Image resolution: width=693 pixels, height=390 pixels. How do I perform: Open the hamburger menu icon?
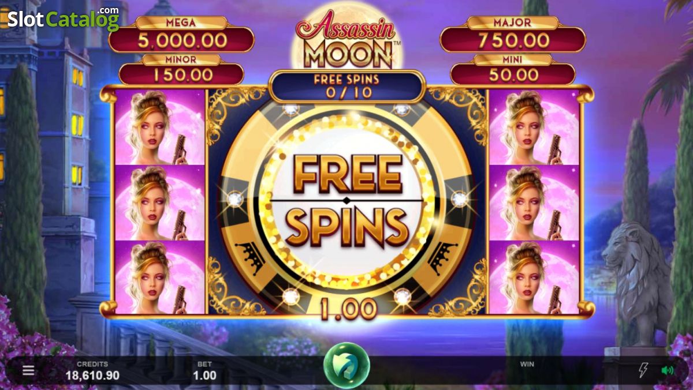(28, 370)
